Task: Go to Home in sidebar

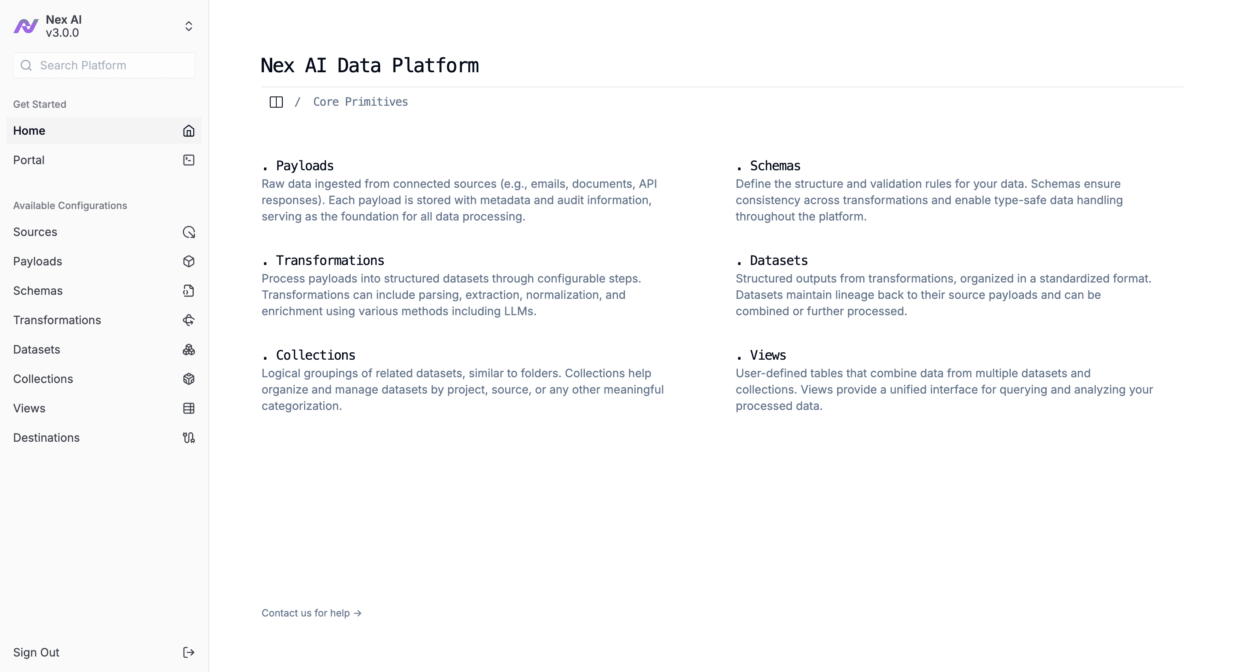Action: [29, 131]
